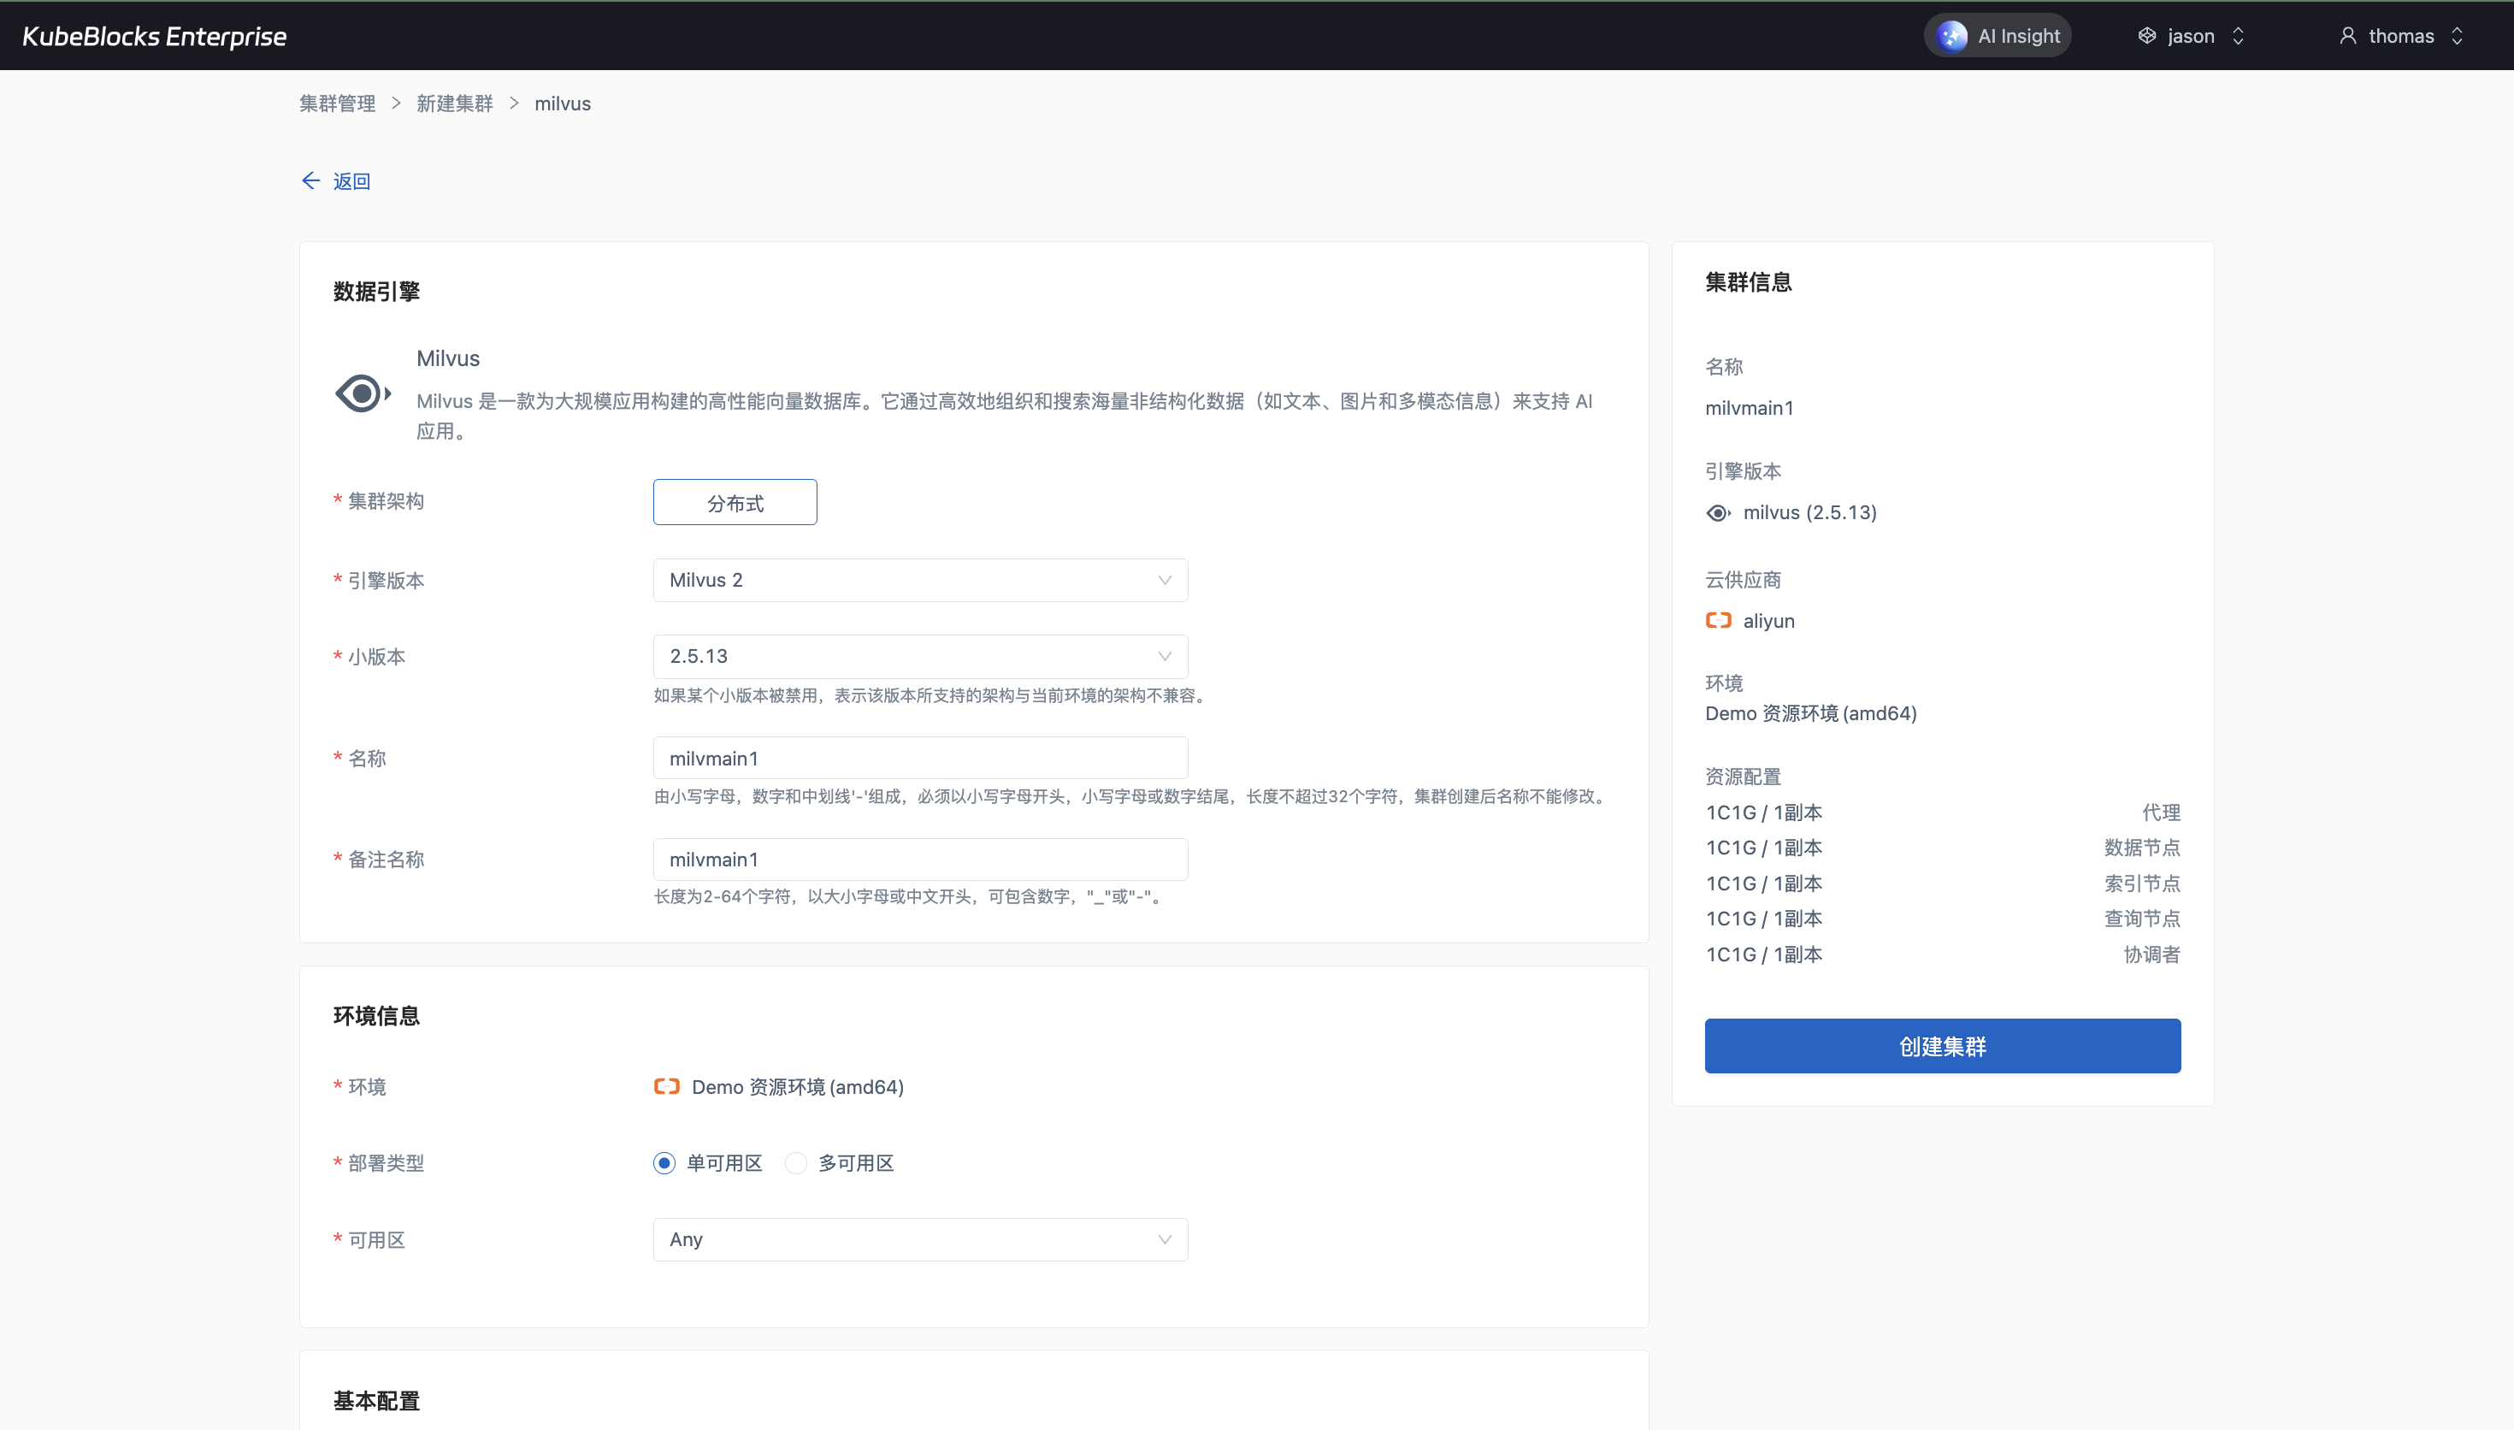This screenshot has width=2514, height=1430.
Task: Click the 名称 input field milvmain1
Action: (x=920, y=759)
